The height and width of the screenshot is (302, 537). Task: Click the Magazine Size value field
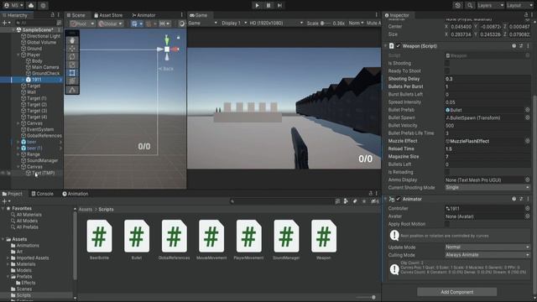coord(487,157)
